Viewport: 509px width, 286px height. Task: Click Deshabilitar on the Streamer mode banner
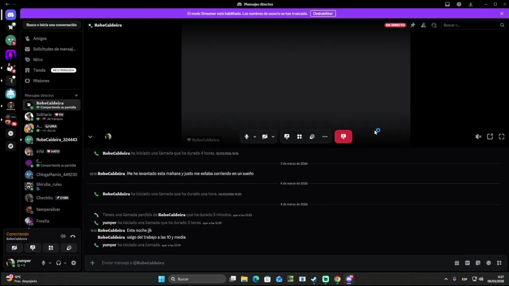coord(323,14)
